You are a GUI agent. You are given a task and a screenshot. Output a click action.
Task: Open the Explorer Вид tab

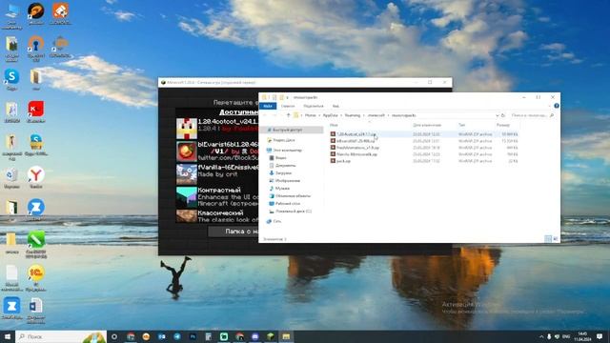click(x=335, y=106)
